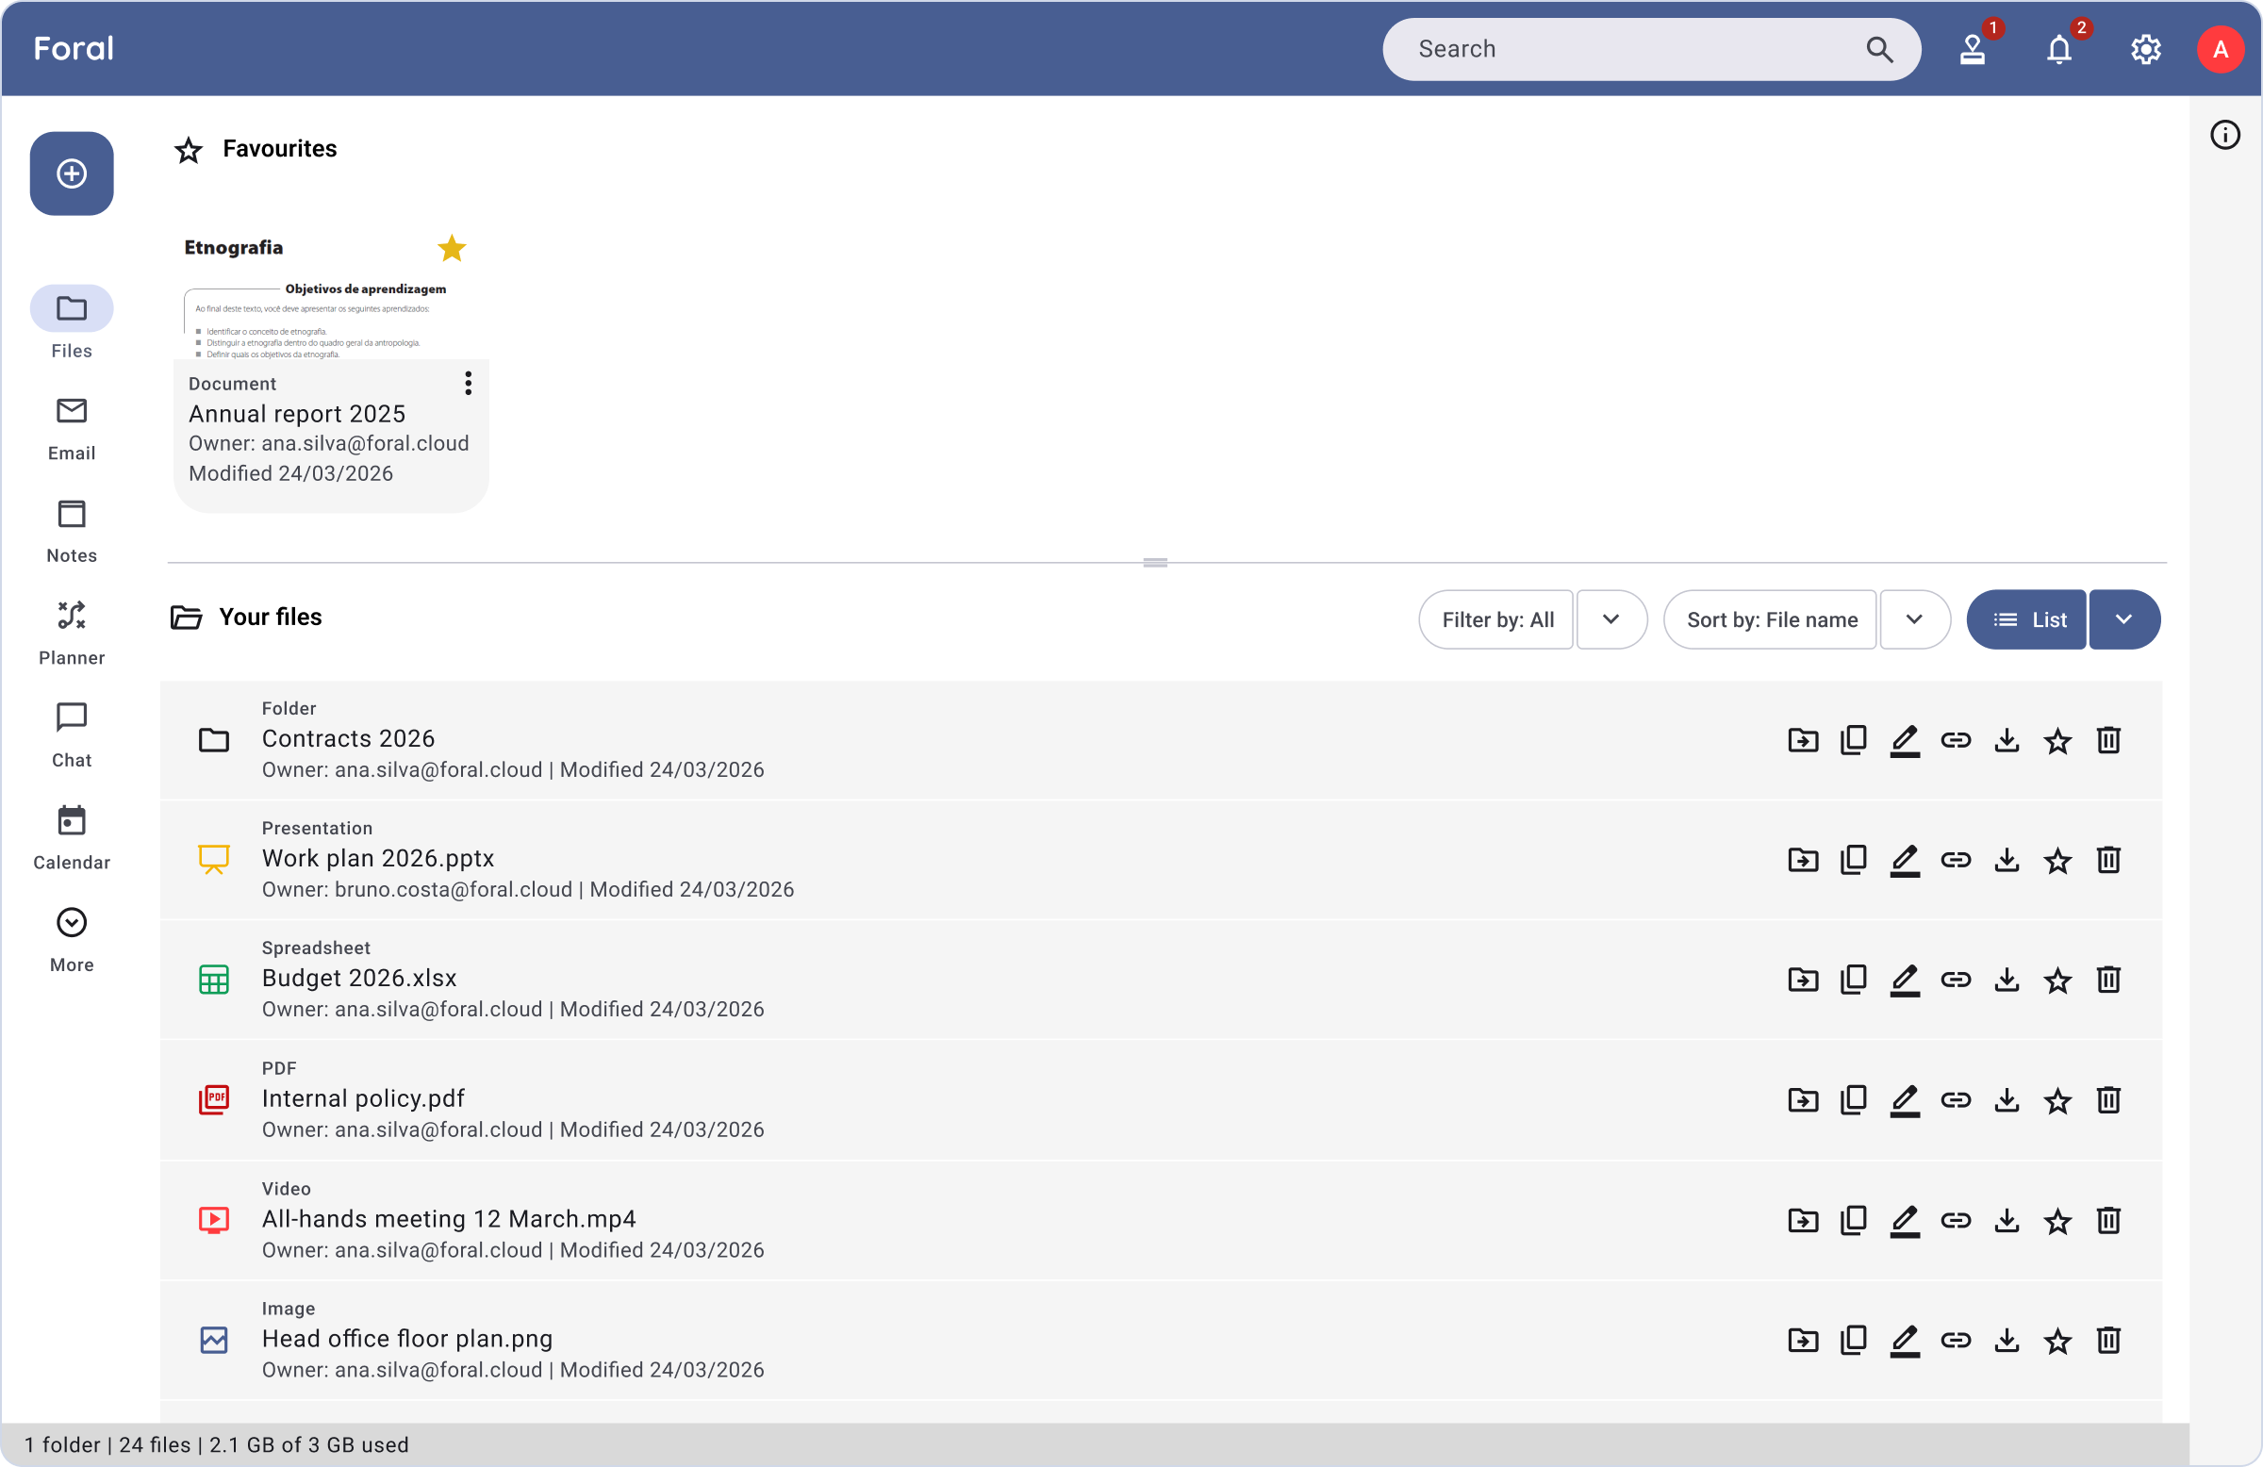Click the create new plus button

pos(72,173)
